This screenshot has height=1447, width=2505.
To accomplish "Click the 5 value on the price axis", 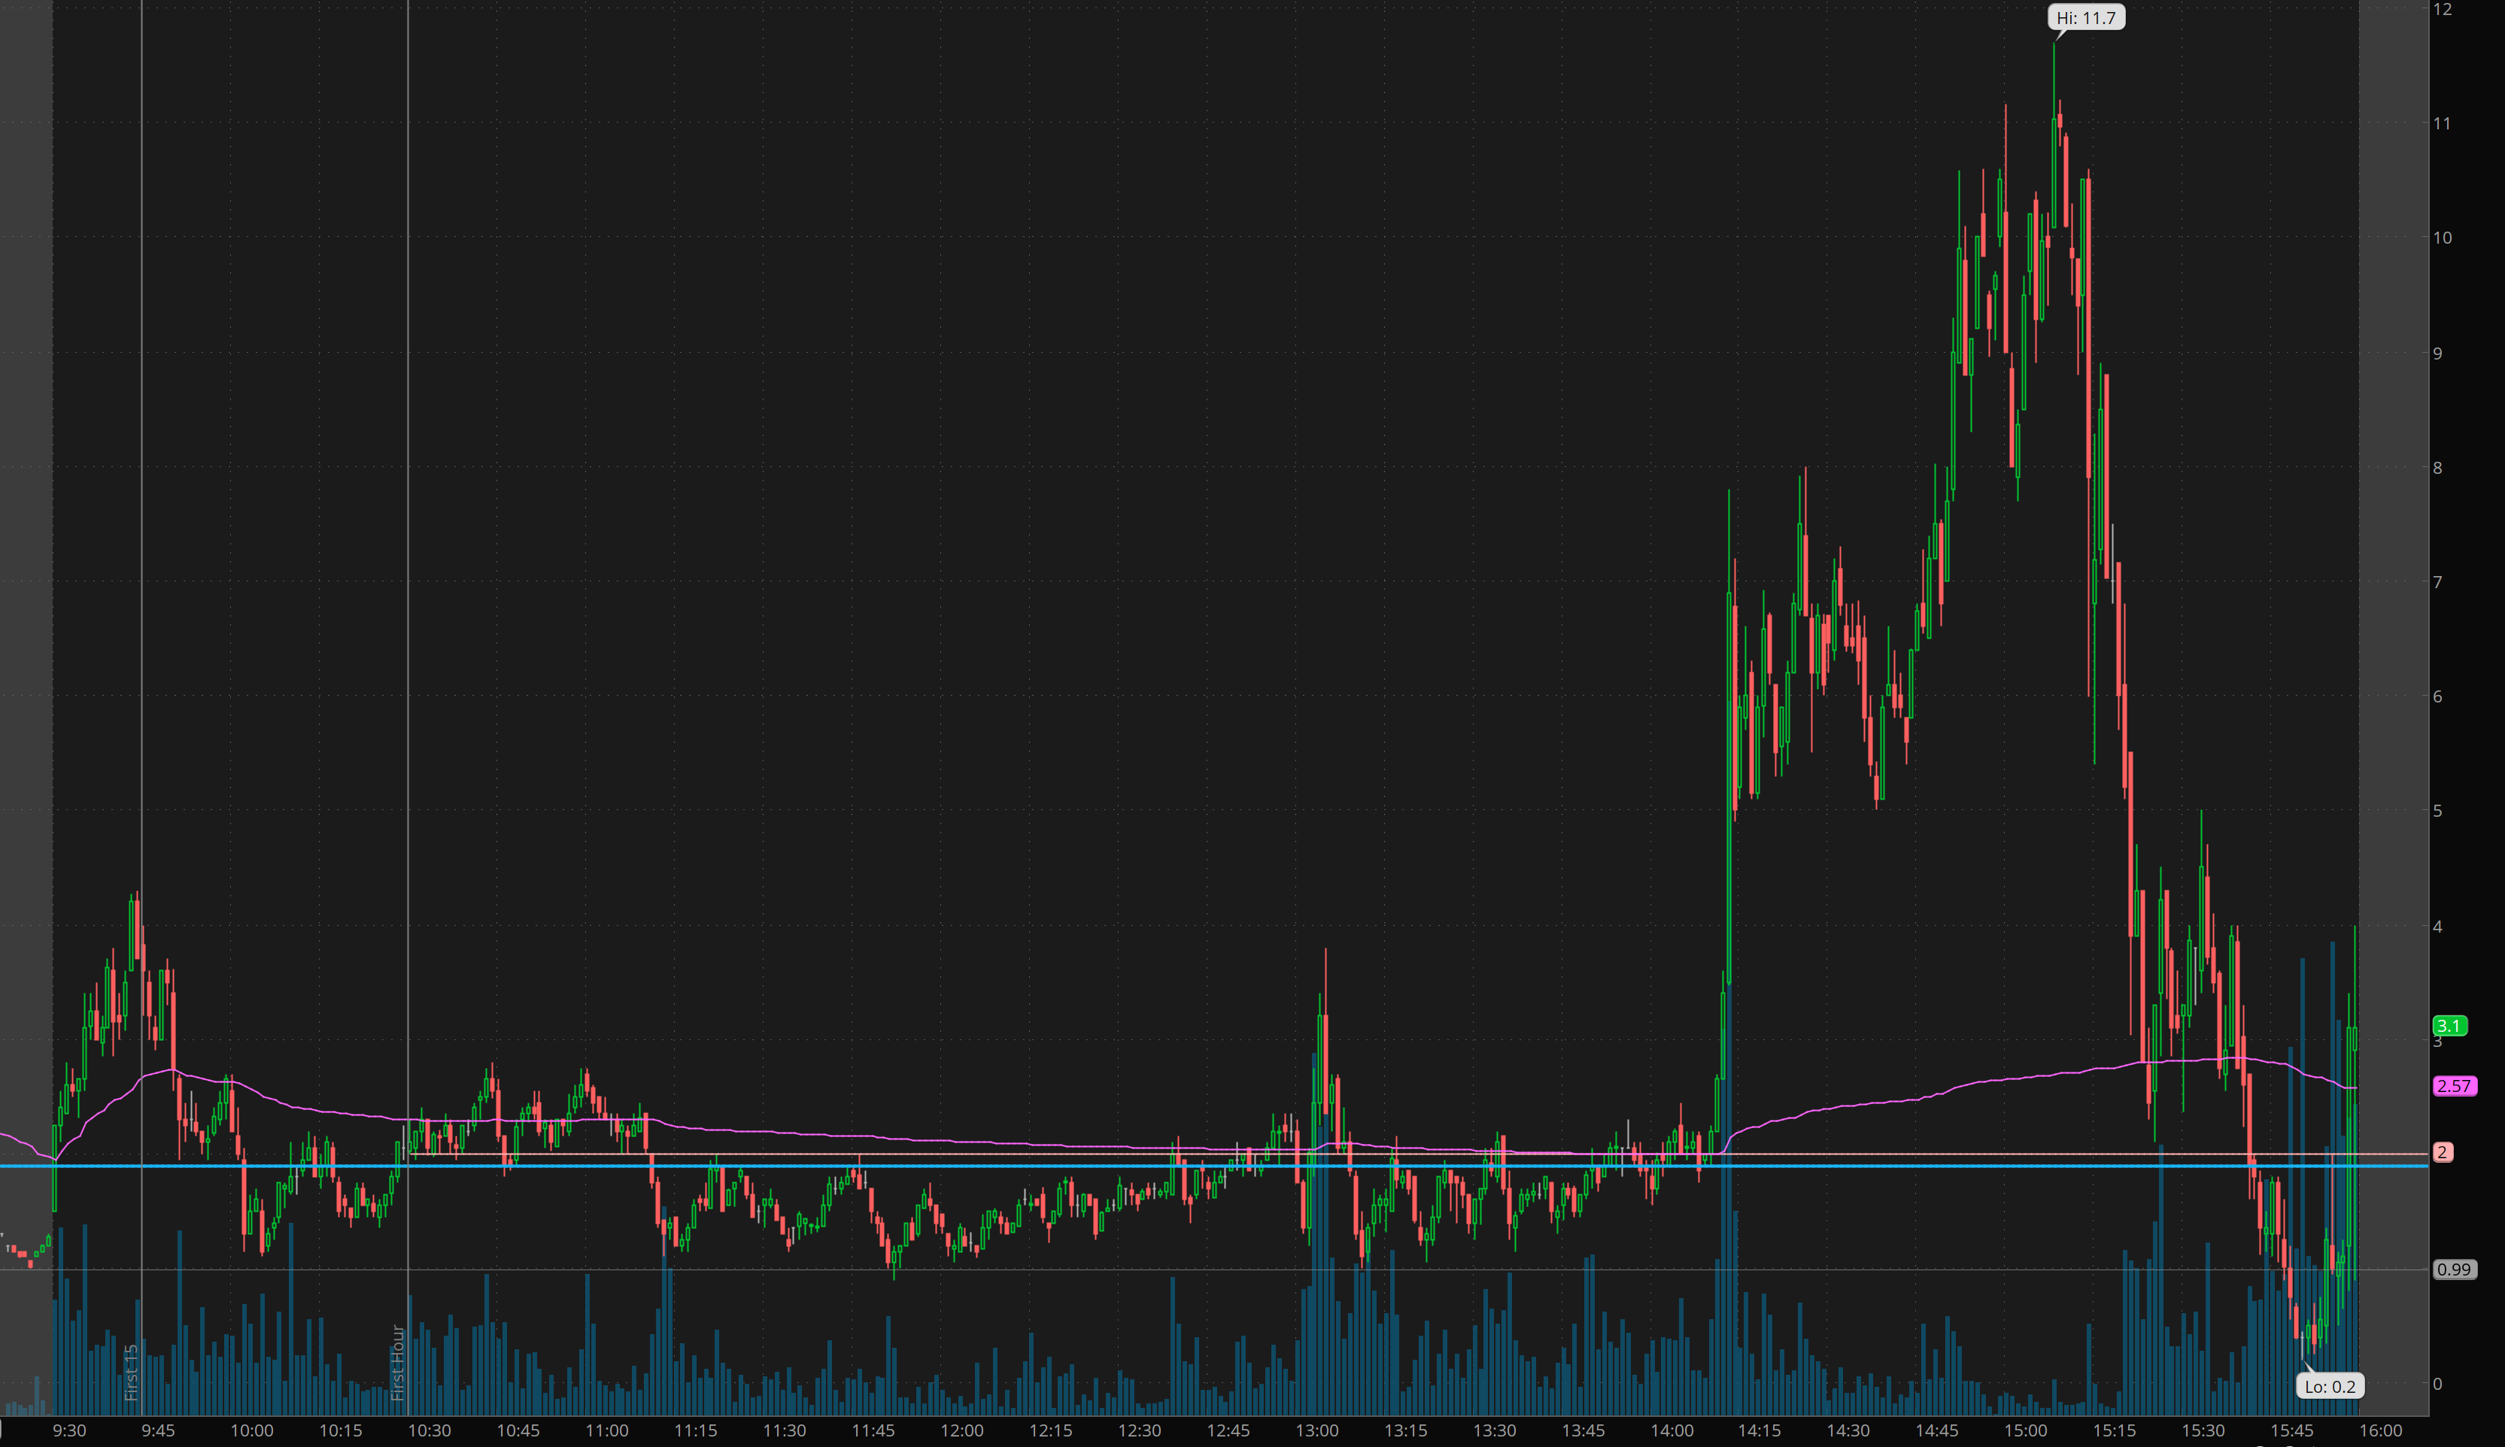I will 2437,811.
